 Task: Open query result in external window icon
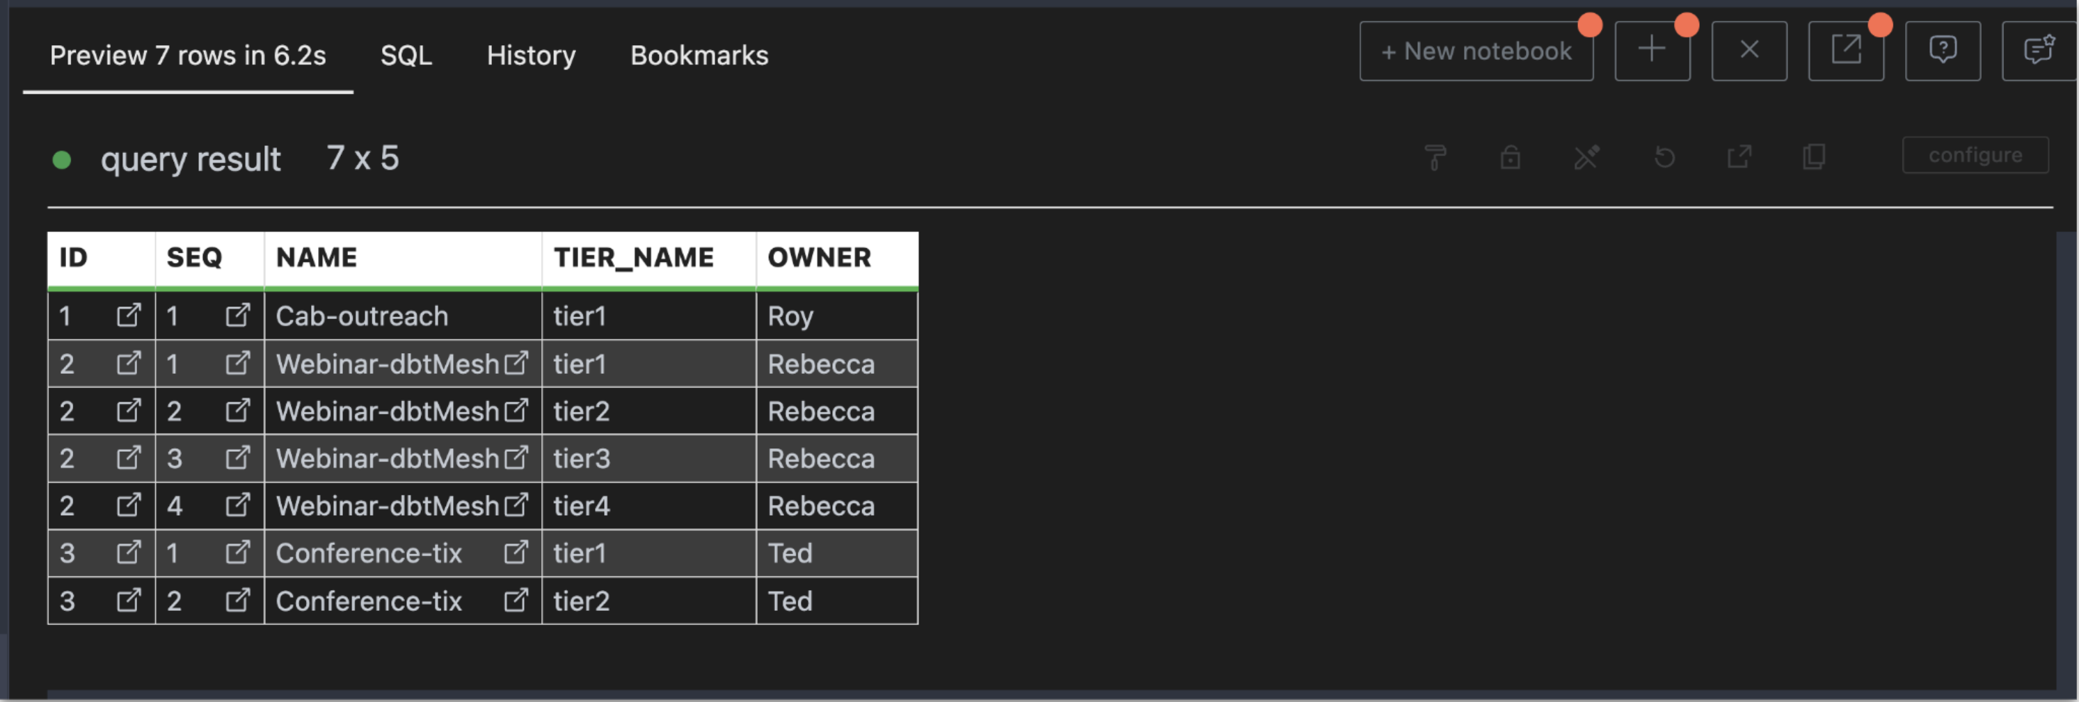(1740, 158)
